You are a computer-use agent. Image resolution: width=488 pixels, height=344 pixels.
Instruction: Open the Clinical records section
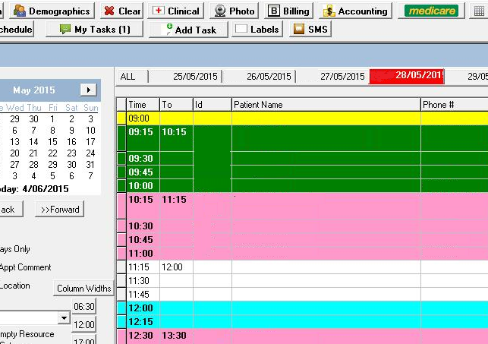tap(176, 11)
